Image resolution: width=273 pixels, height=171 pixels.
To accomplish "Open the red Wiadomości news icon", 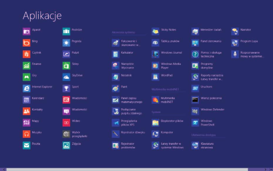I will (x=66, y=100).
